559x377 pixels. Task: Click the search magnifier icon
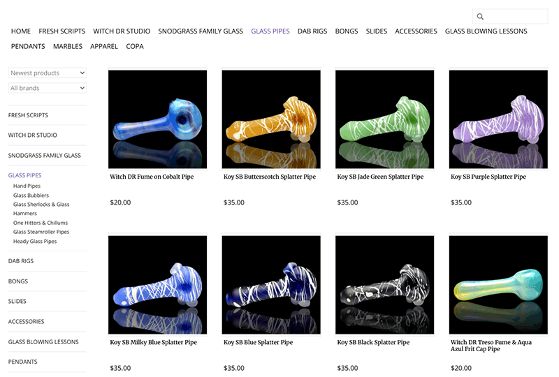(480, 16)
